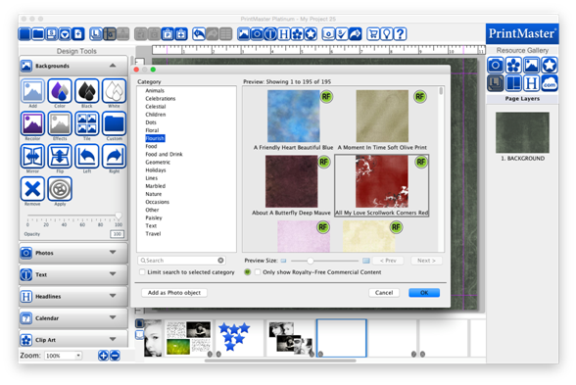
Task: Select the Tile background icon
Action: 87,123
